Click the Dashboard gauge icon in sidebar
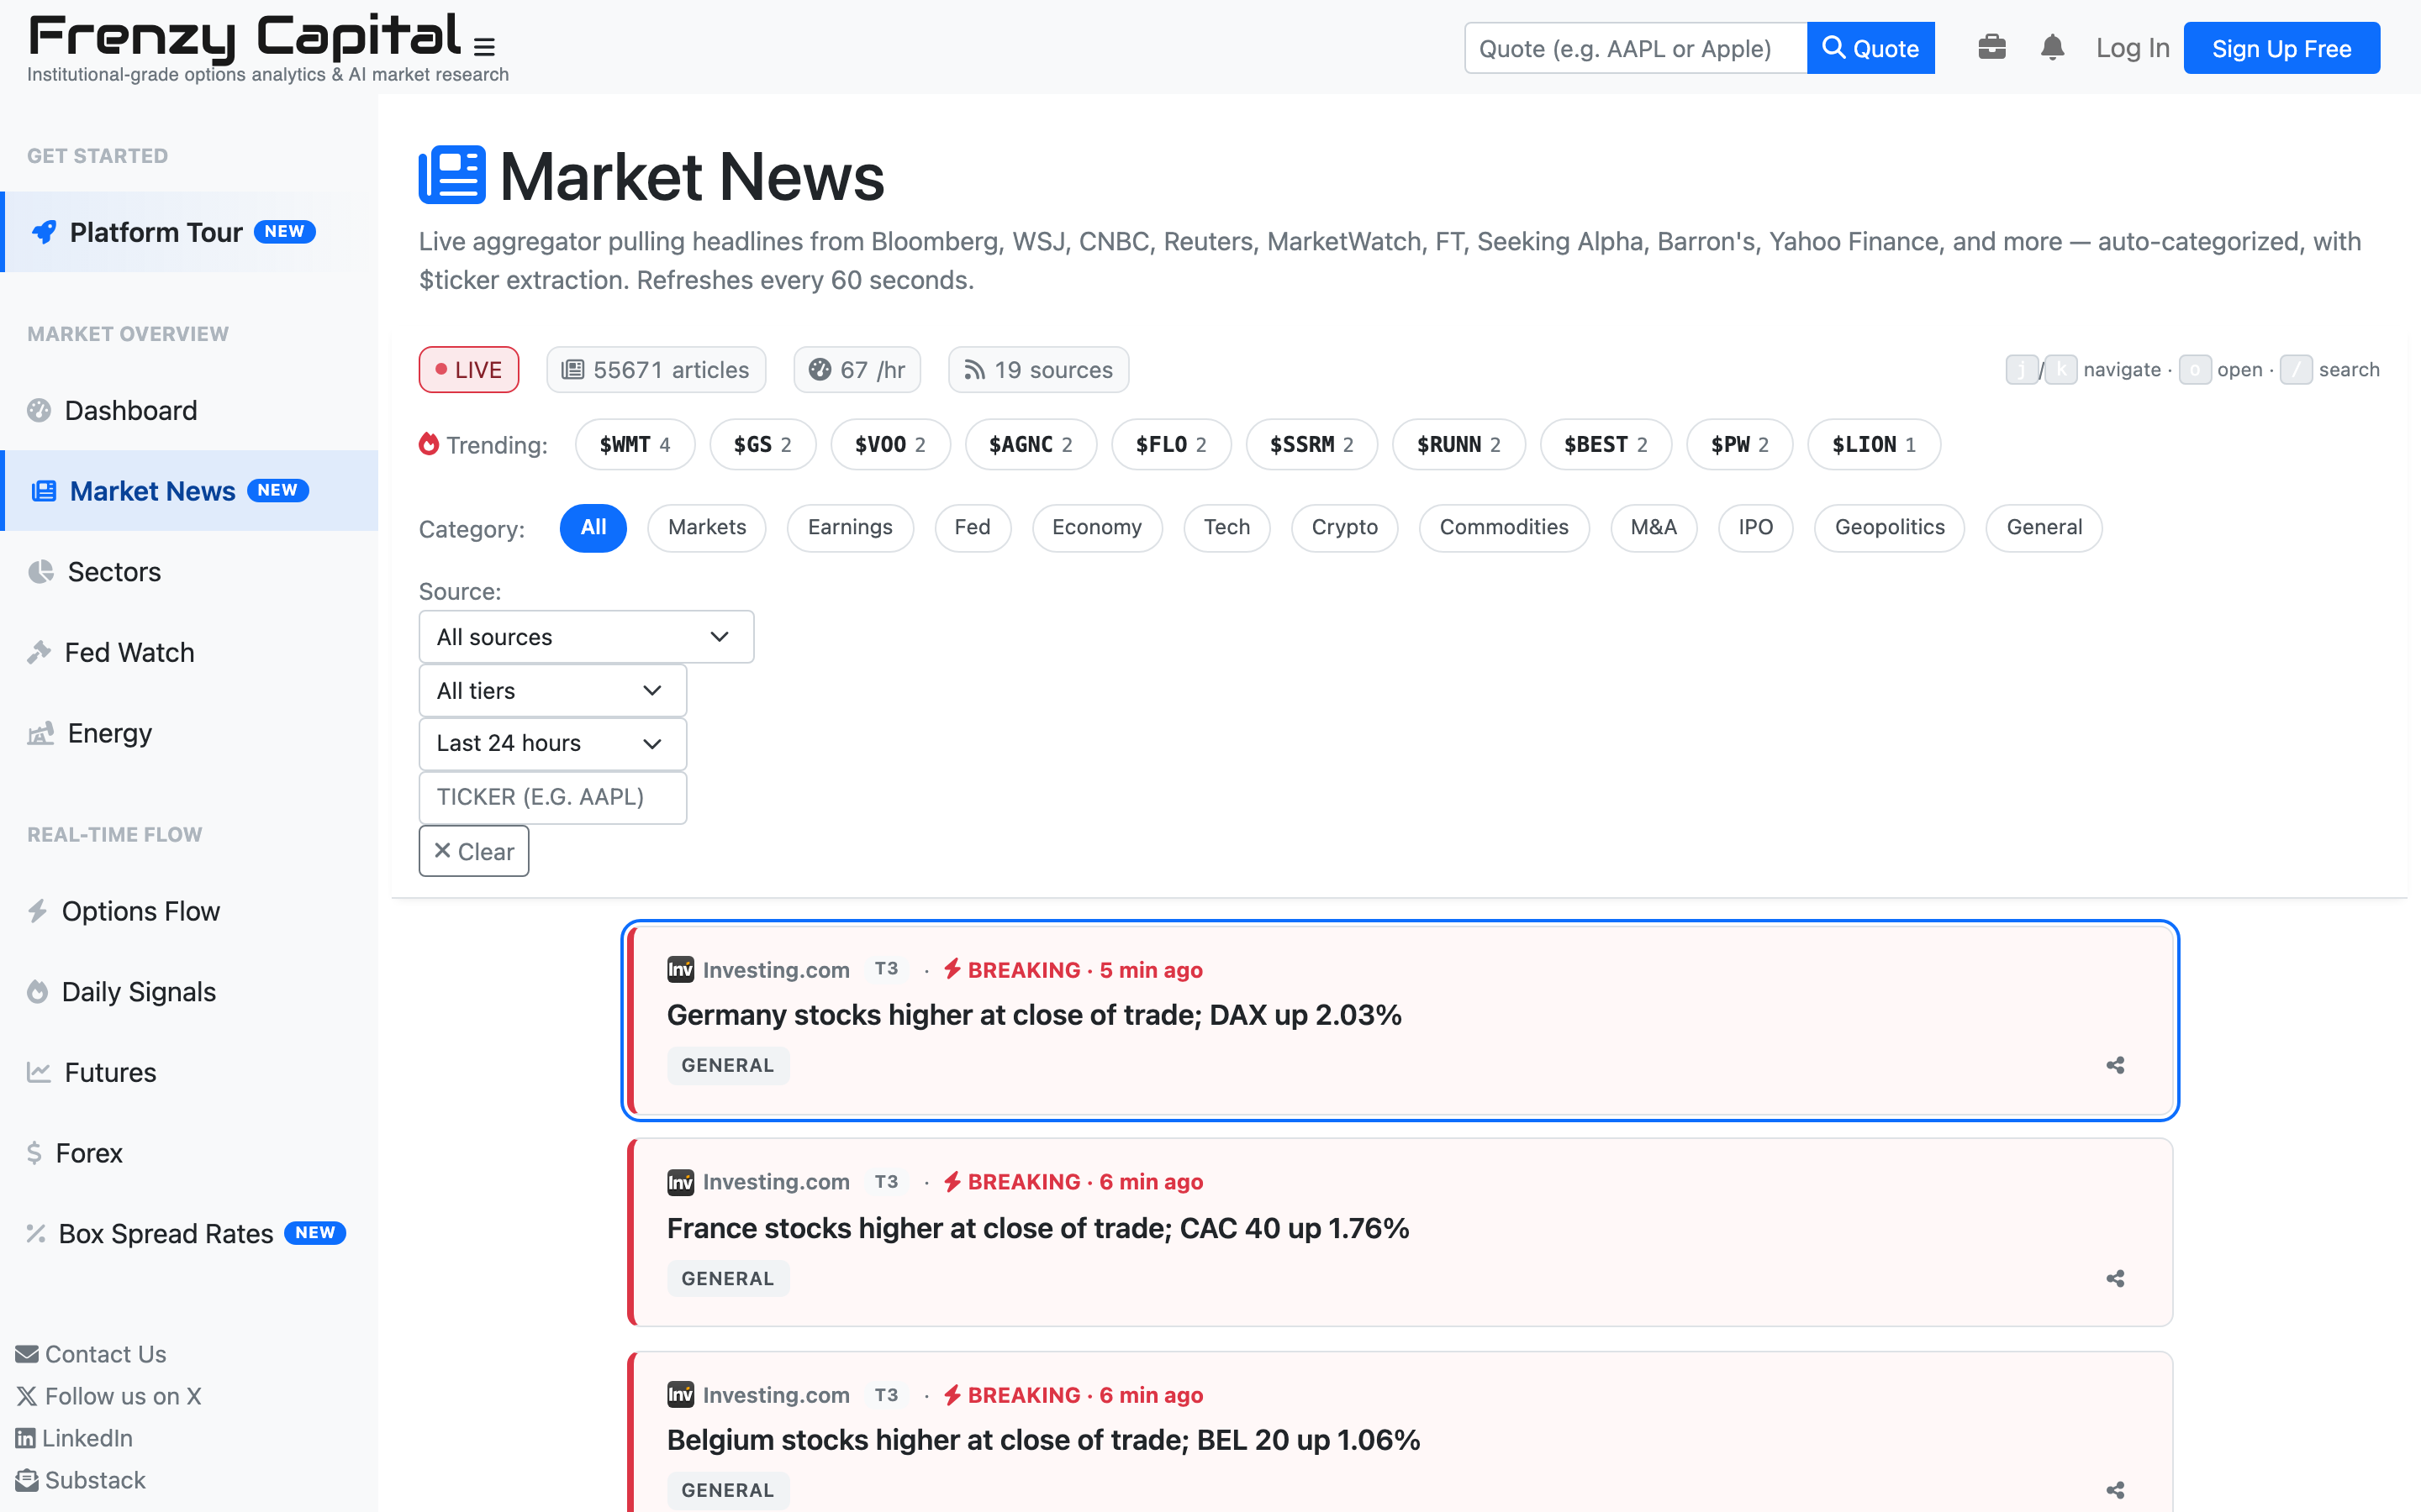The width and height of the screenshot is (2421, 1512). click(x=39, y=410)
